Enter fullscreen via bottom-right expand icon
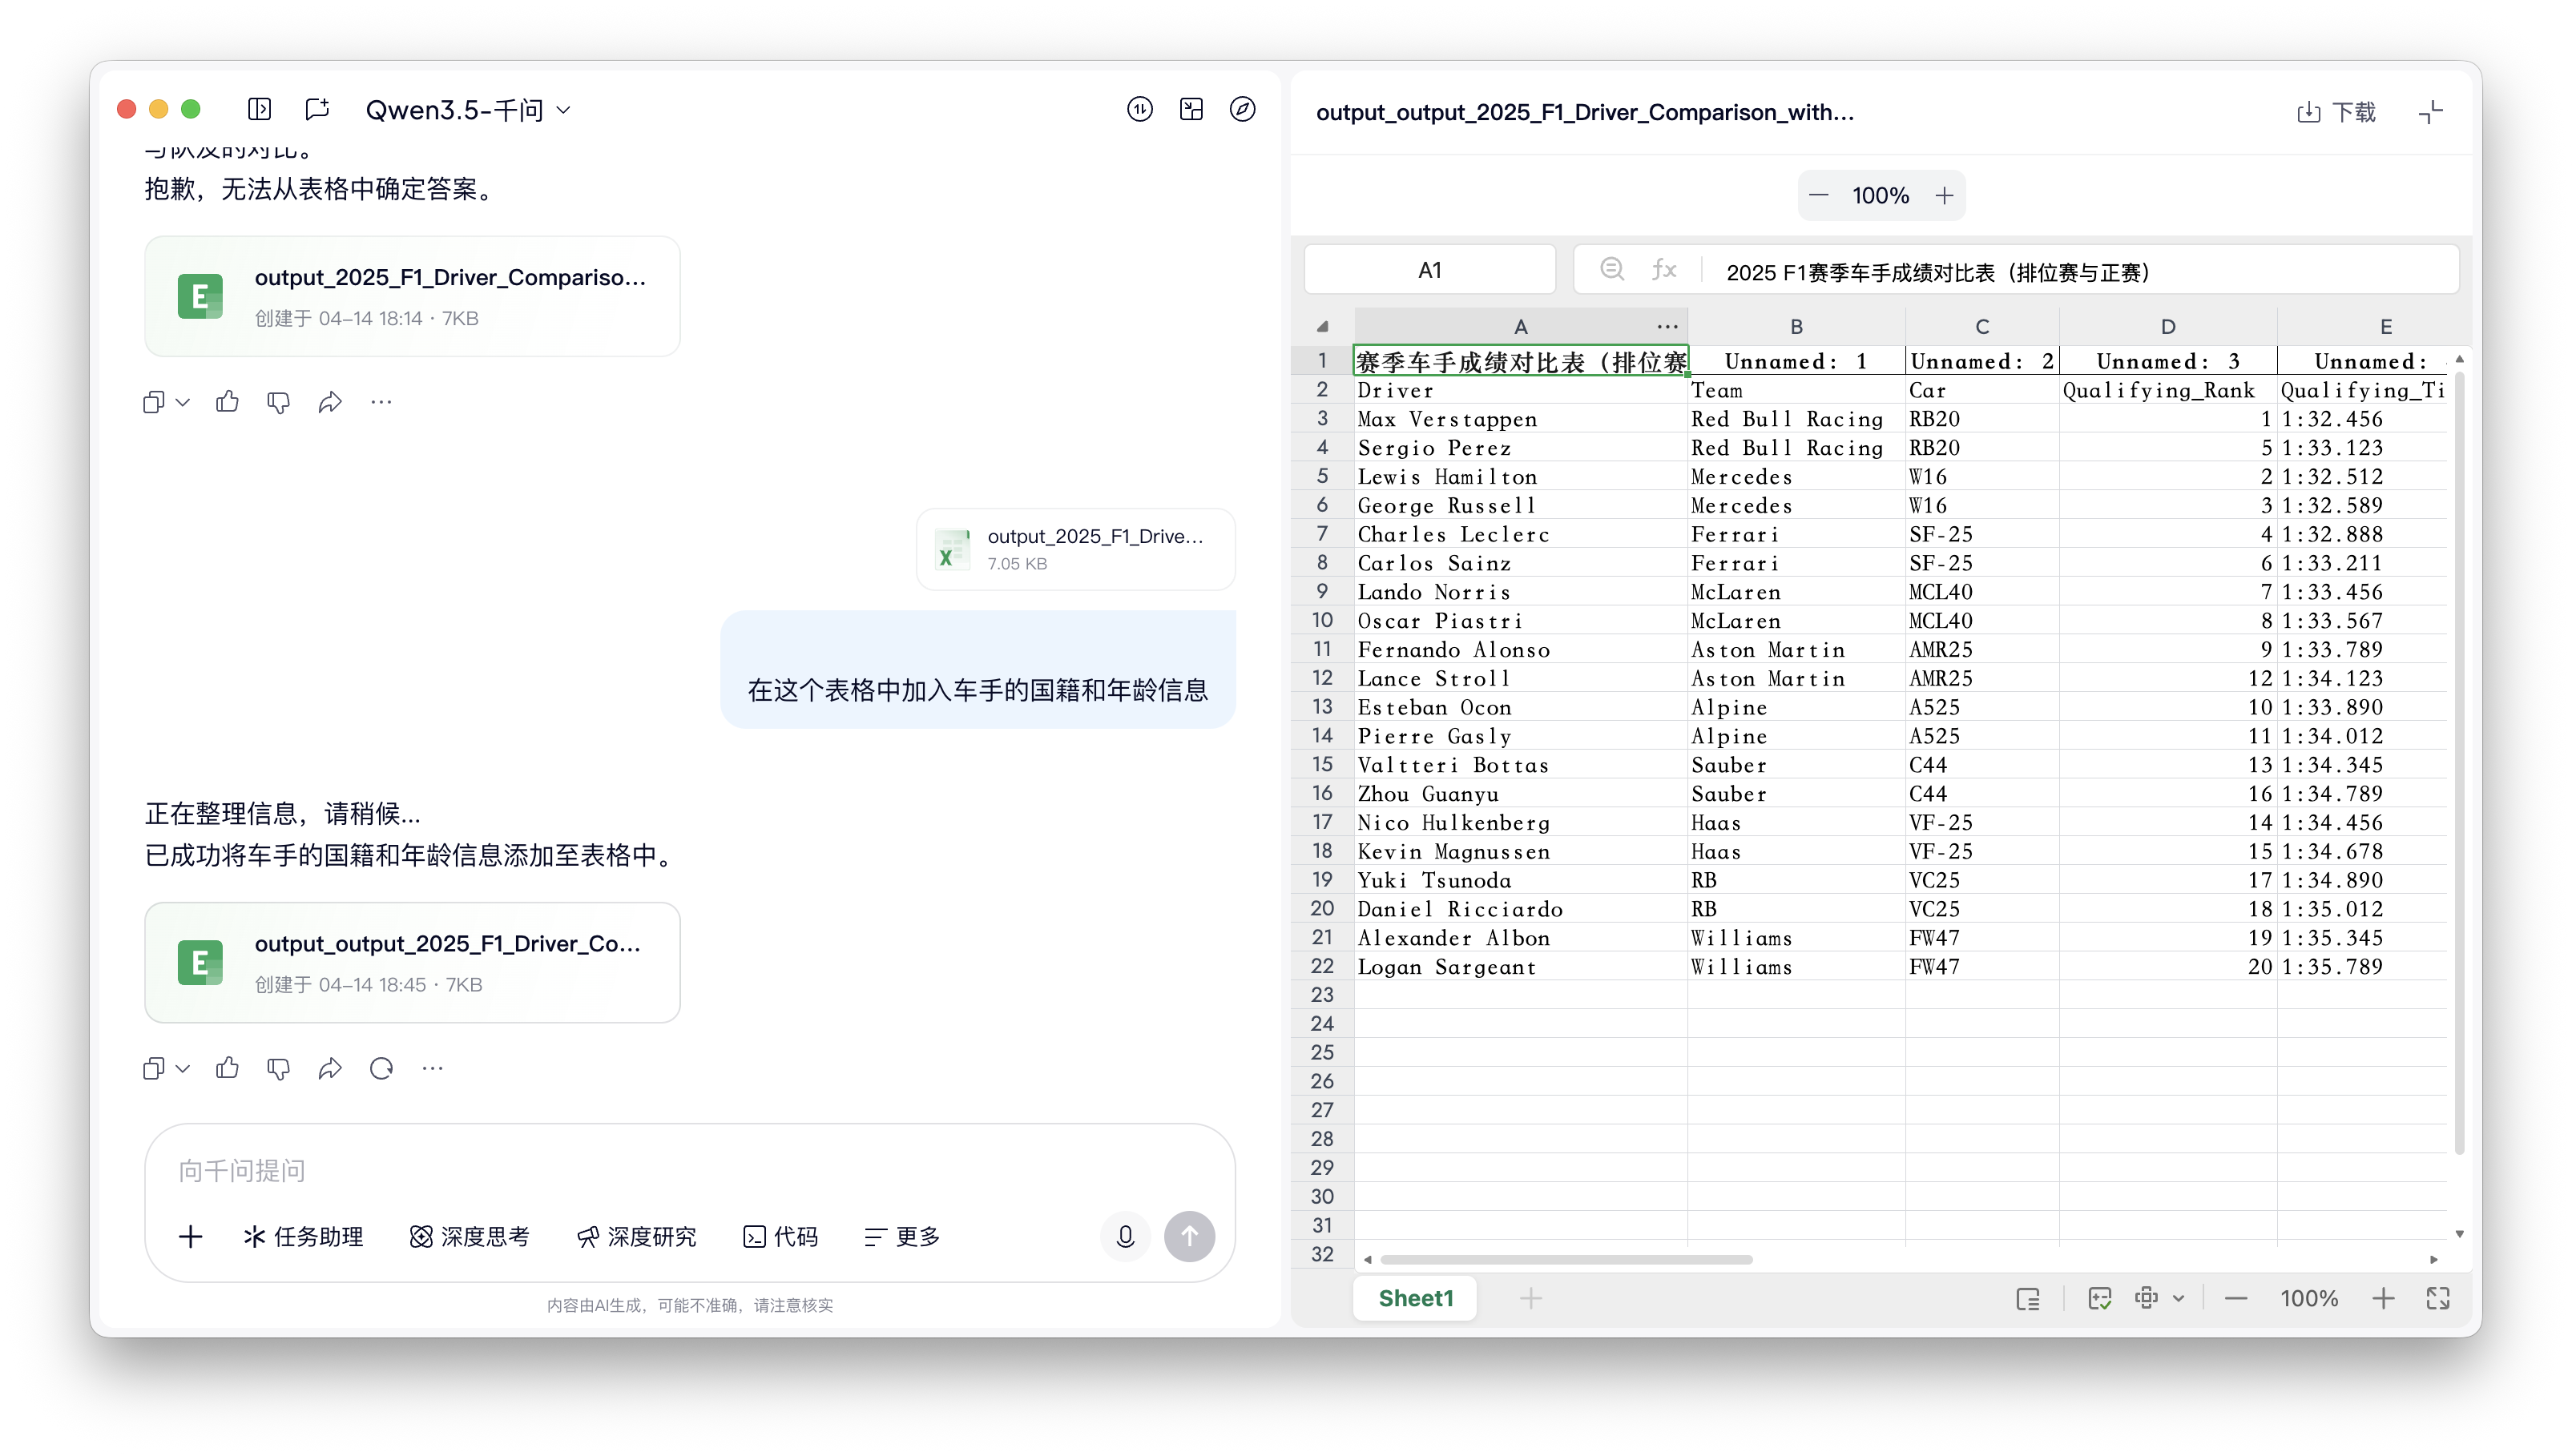This screenshot has width=2572, height=1456. click(2438, 1297)
